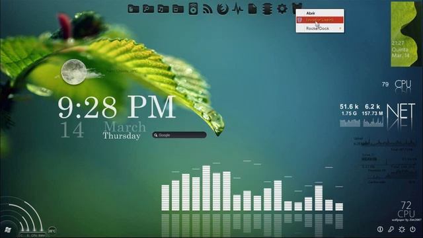Open the processor chip dock icon
Screen dimensions: 423x238
coord(267,9)
